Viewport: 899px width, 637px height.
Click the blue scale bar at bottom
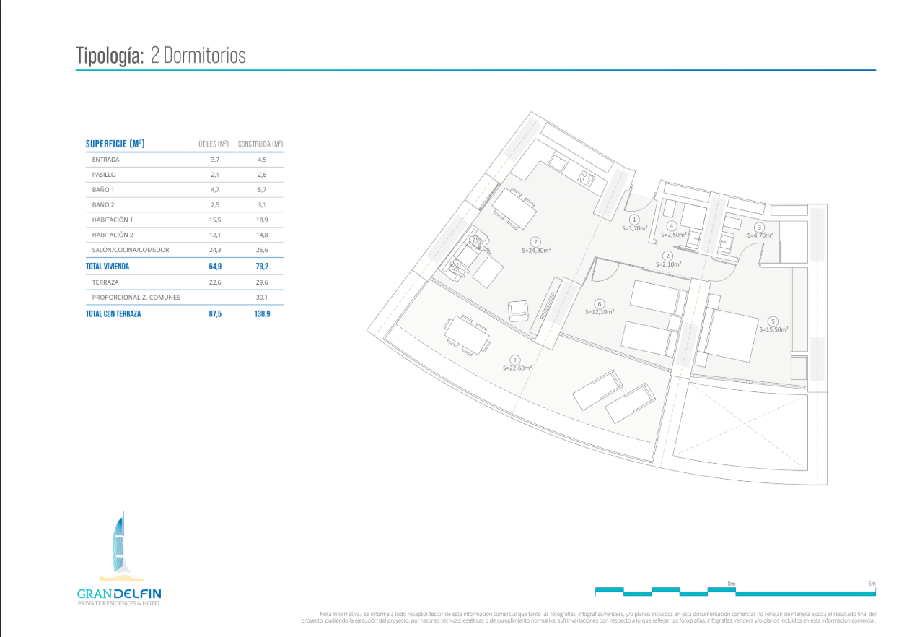coord(734,591)
